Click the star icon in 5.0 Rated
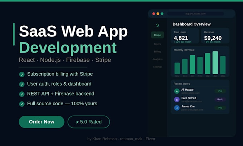This screenshot has height=146, width=243. [77, 122]
